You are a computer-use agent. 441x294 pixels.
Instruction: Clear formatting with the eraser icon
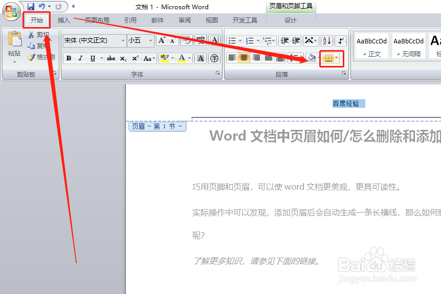pos(187,40)
